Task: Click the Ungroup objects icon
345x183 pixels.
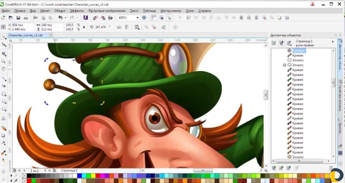Action: pyautogui.click(x=154, y=27)
